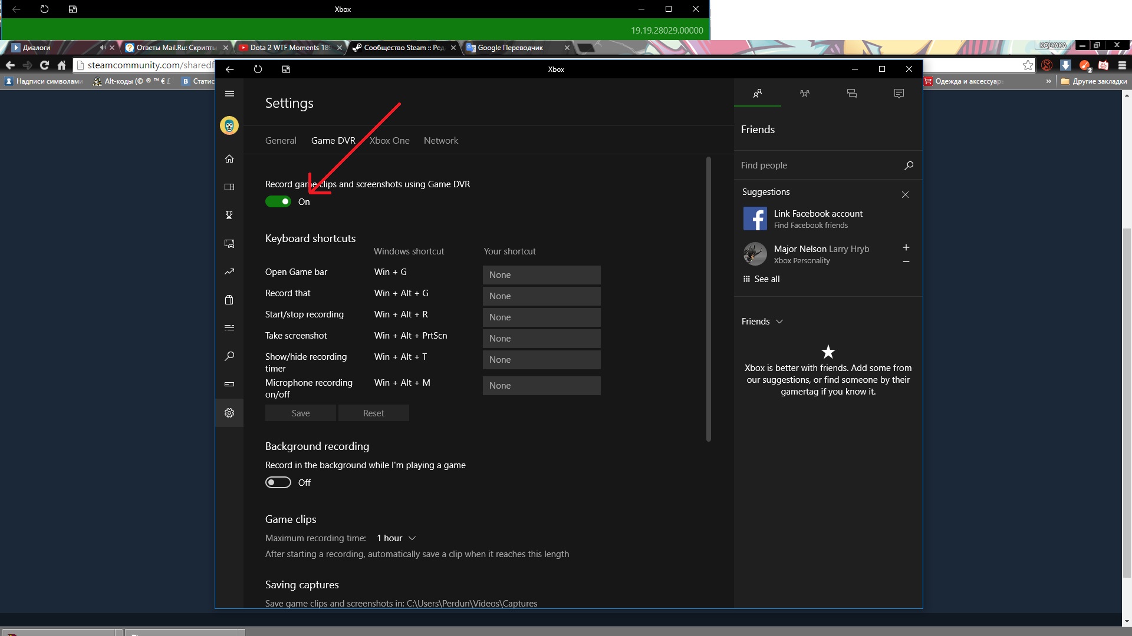This screenshot has height=636, width=1132.
Task: Switch to Ответы Mail.Ru browser tab
Action: tap(176, 48)
